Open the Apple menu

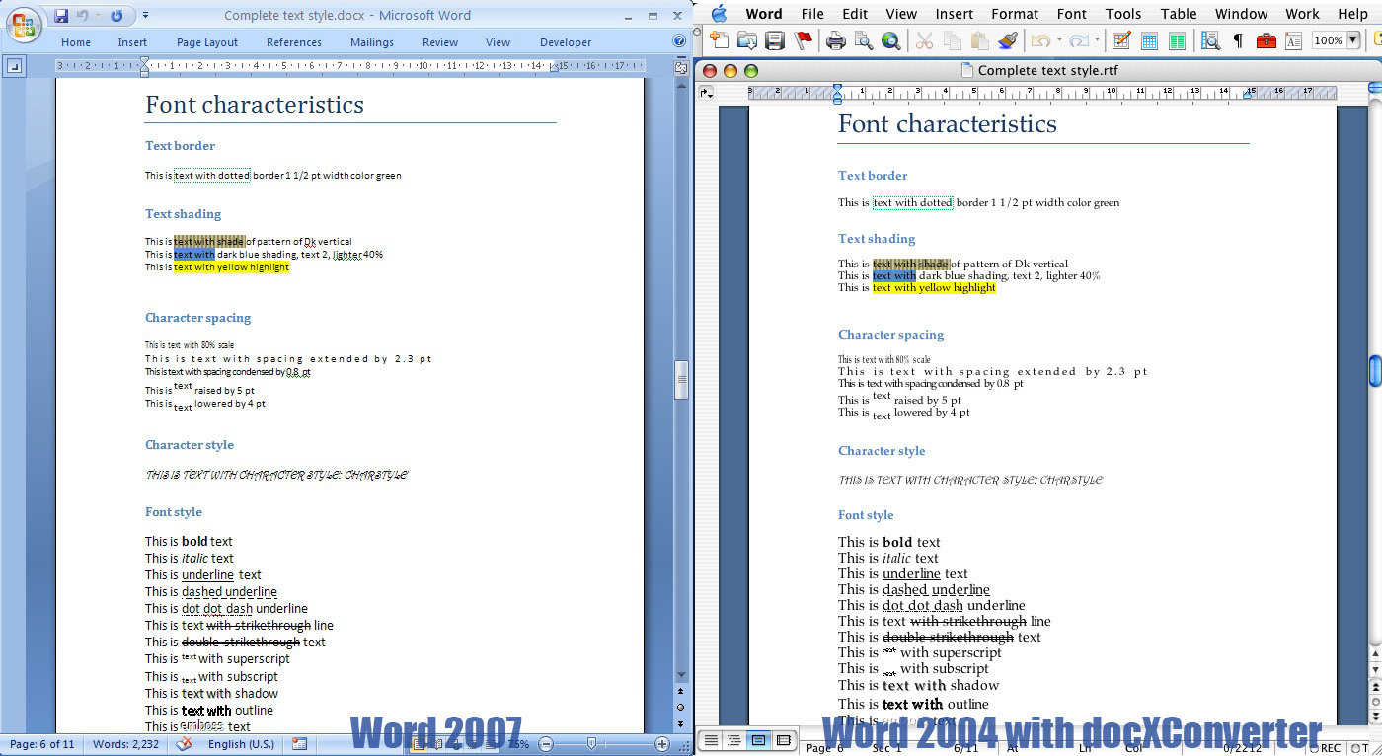point(719,13)
